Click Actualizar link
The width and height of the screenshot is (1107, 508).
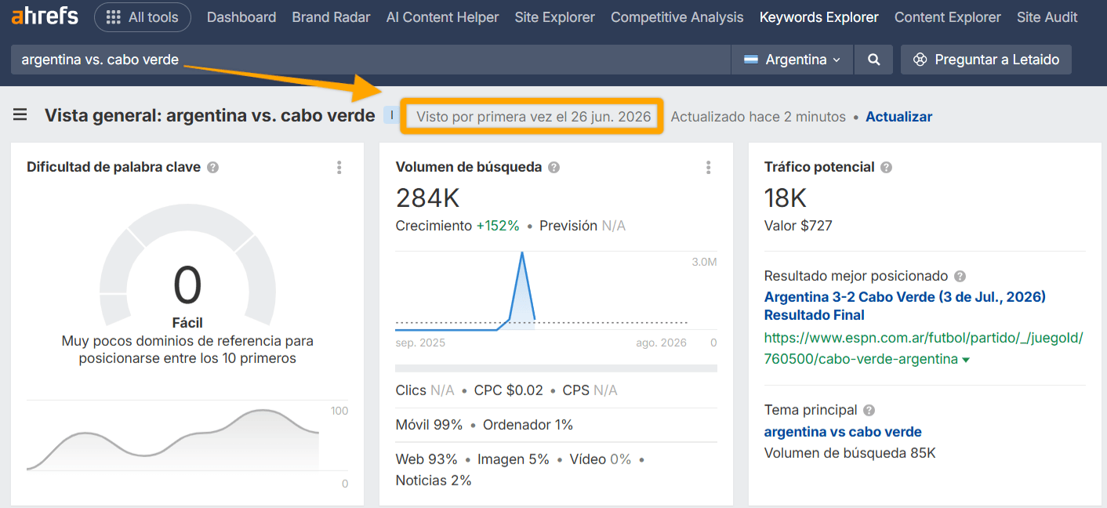pyautogui.click(x=898, y=117)
